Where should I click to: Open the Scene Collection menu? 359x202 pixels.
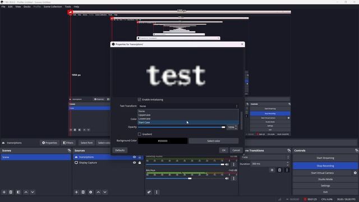point(53,7)
